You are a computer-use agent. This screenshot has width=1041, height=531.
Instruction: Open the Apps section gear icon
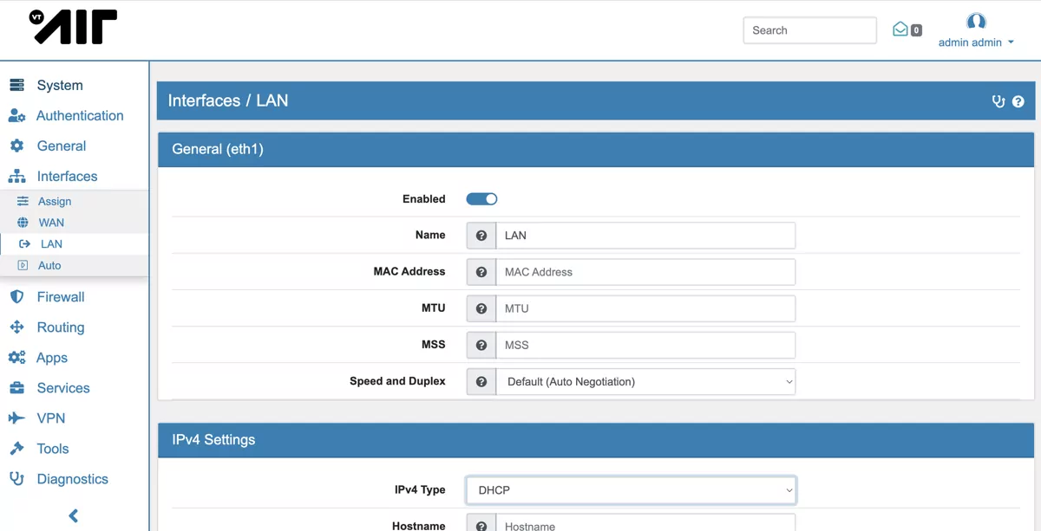click(16, 357)
